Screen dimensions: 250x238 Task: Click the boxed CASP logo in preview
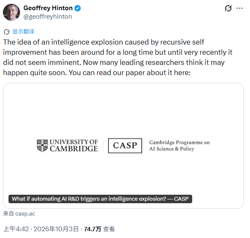click(125, 146)
